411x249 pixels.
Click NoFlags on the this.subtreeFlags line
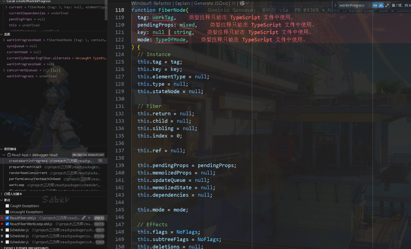[208, 239]
